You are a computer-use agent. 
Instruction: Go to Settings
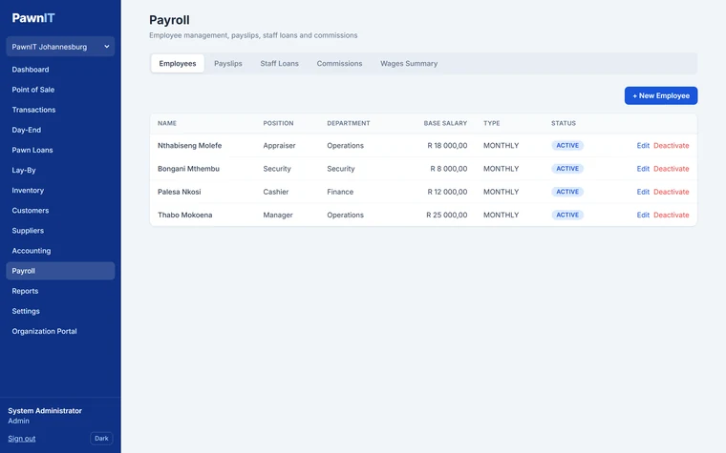click(x=26, y=311)
